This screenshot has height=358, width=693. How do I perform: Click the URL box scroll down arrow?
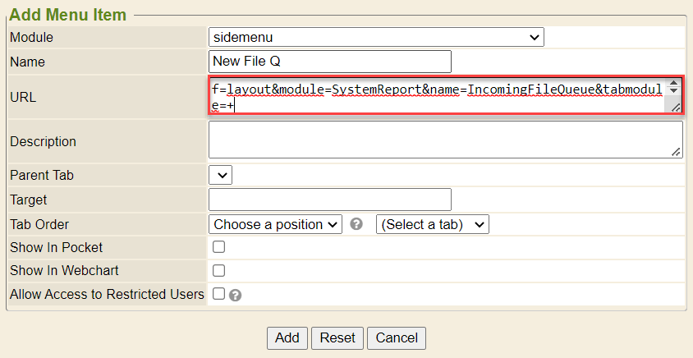click(x=675, y=92)
